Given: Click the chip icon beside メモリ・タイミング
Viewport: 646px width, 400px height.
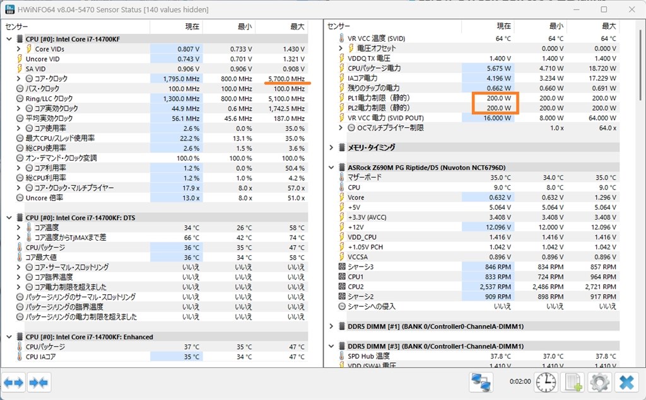Looking at the screenshot, I should [342, 147].
